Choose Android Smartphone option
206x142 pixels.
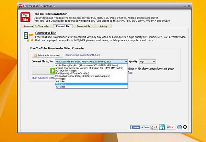[x=91, y=68]
